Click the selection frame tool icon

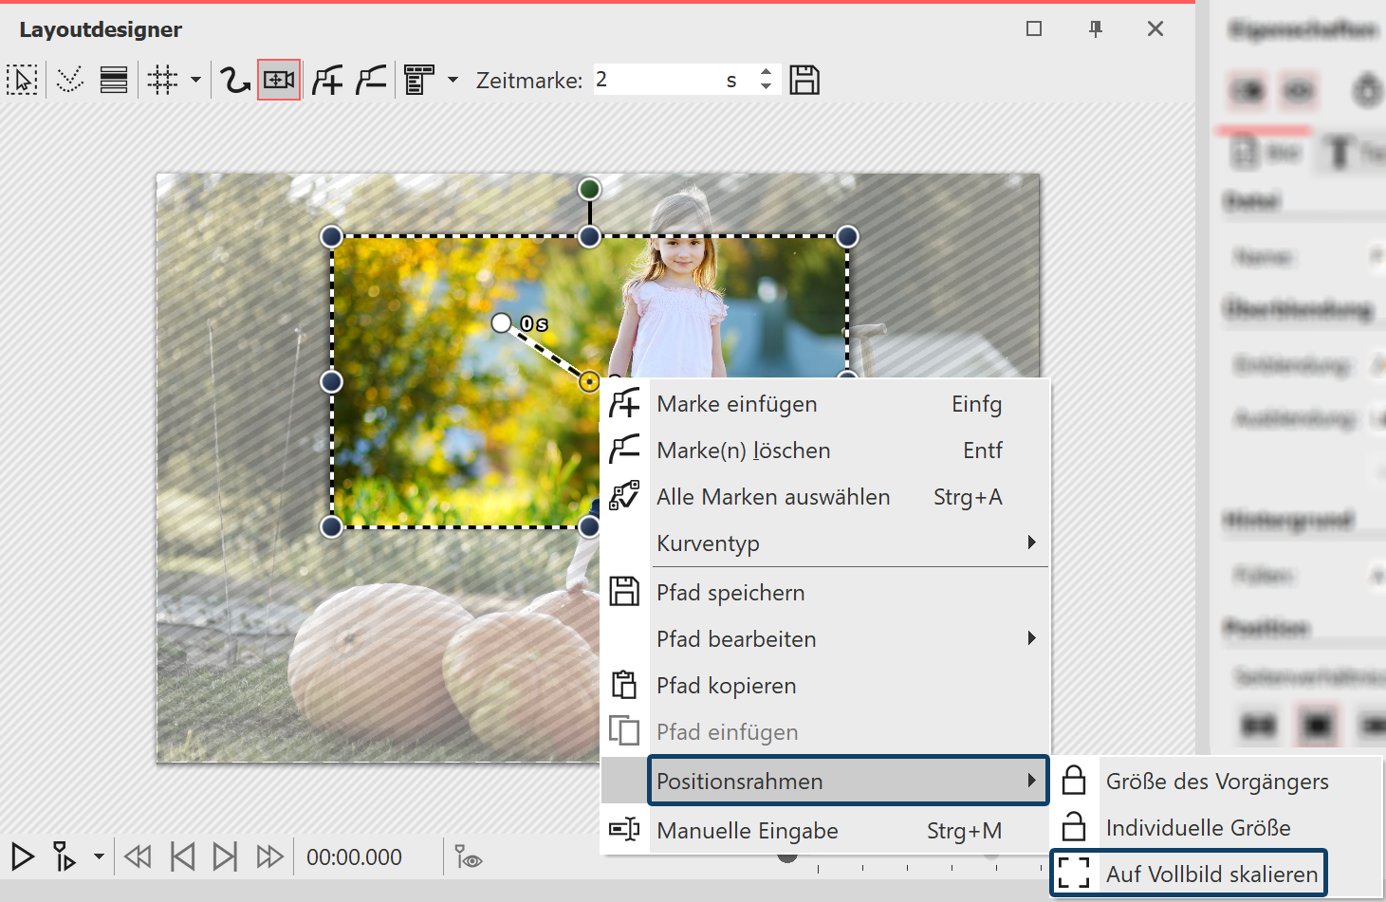pos(22,81)
